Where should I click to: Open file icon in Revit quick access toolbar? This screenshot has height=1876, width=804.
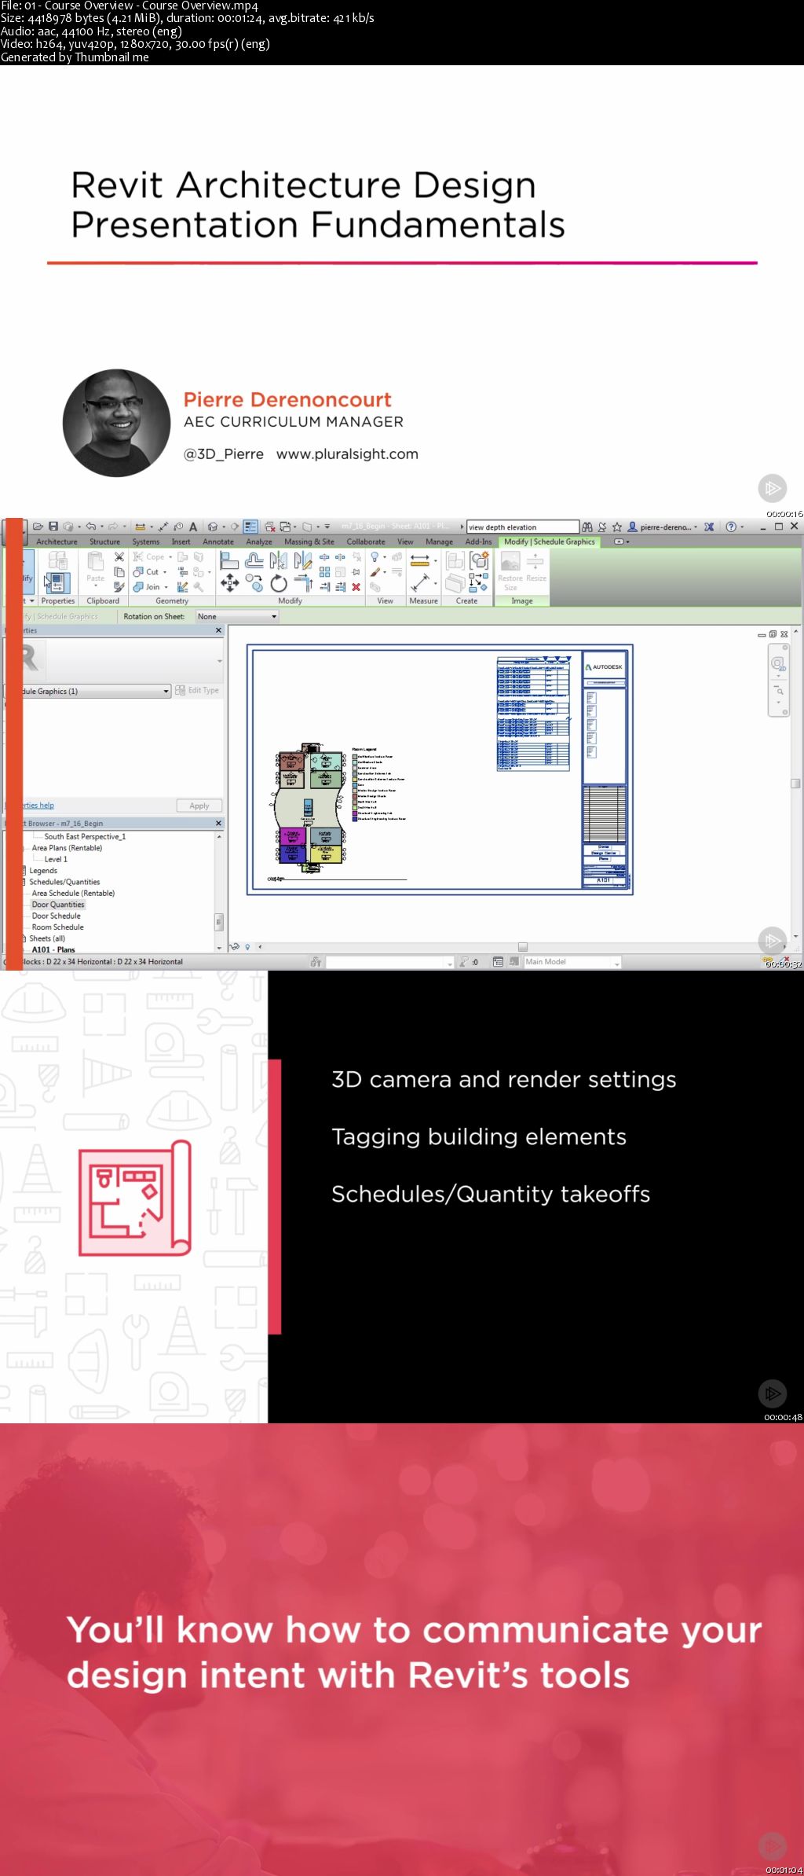click(38, 527)
